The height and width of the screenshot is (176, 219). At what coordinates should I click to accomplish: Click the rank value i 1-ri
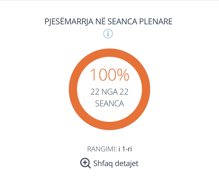click(x=125, y=149)
